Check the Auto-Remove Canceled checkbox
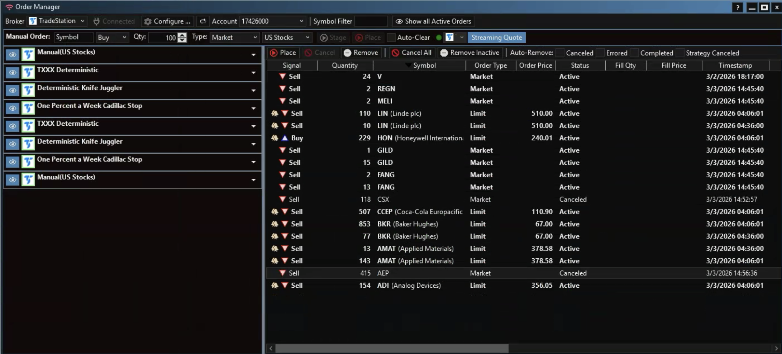 pyautogui.click(x=560, y=53)
